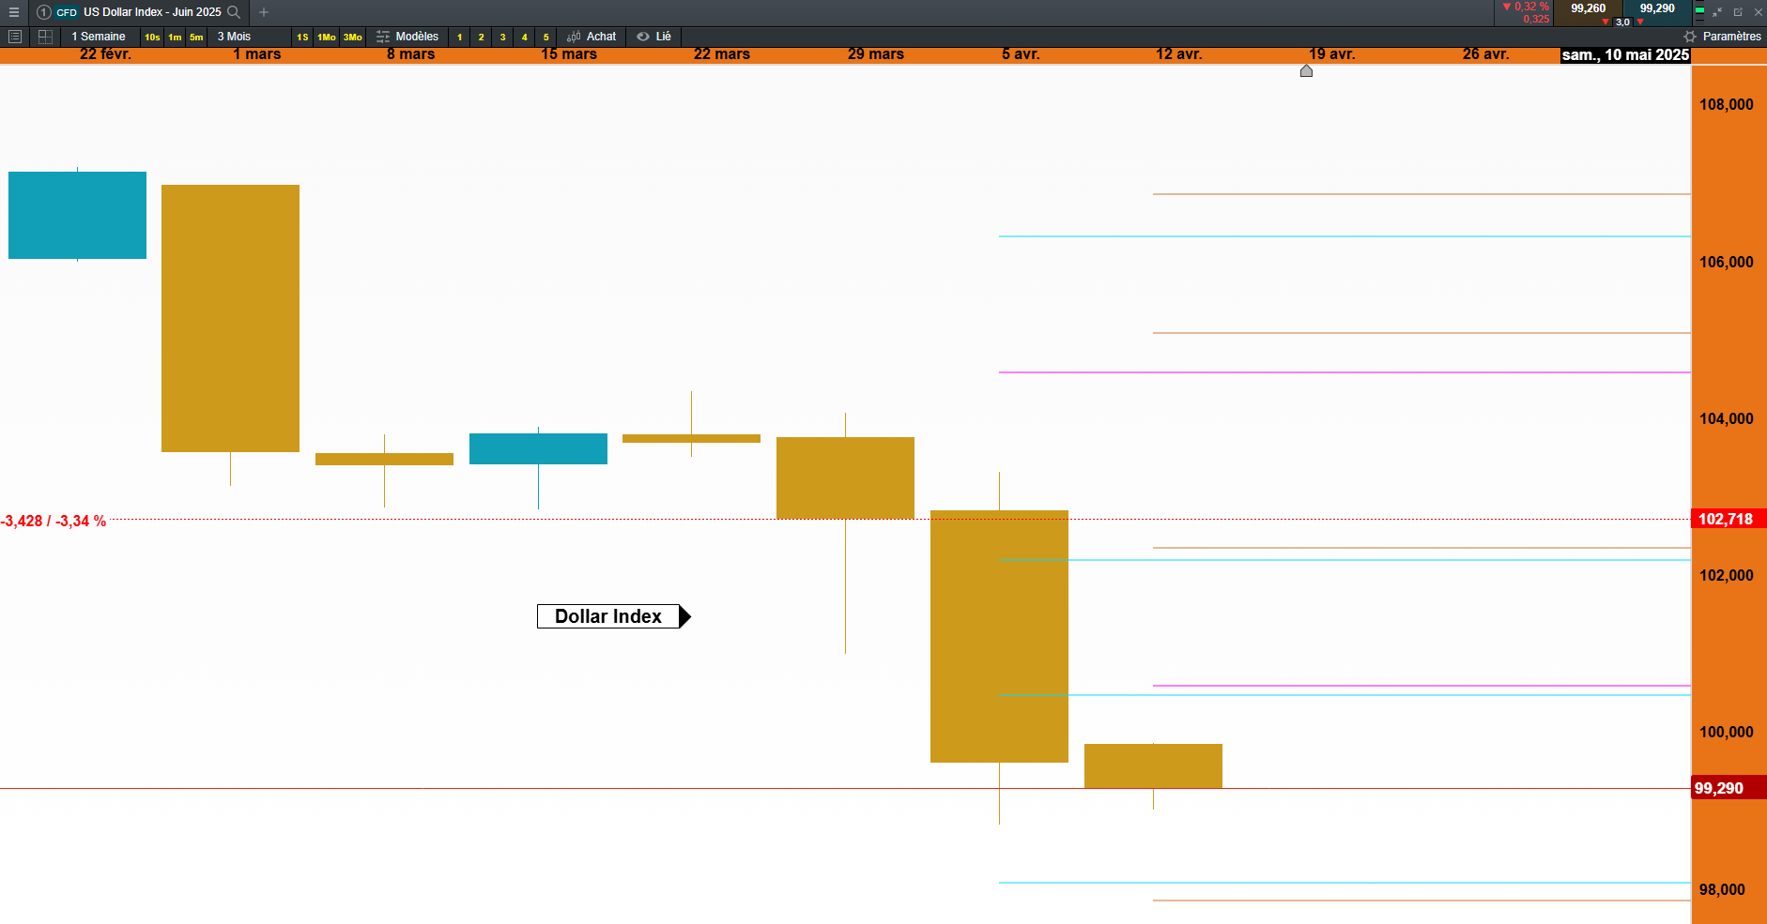The width and height of the screenshot is (1767, 924).
Task: Click the 98,000 price scale value
Action: tap(1722, 890)
